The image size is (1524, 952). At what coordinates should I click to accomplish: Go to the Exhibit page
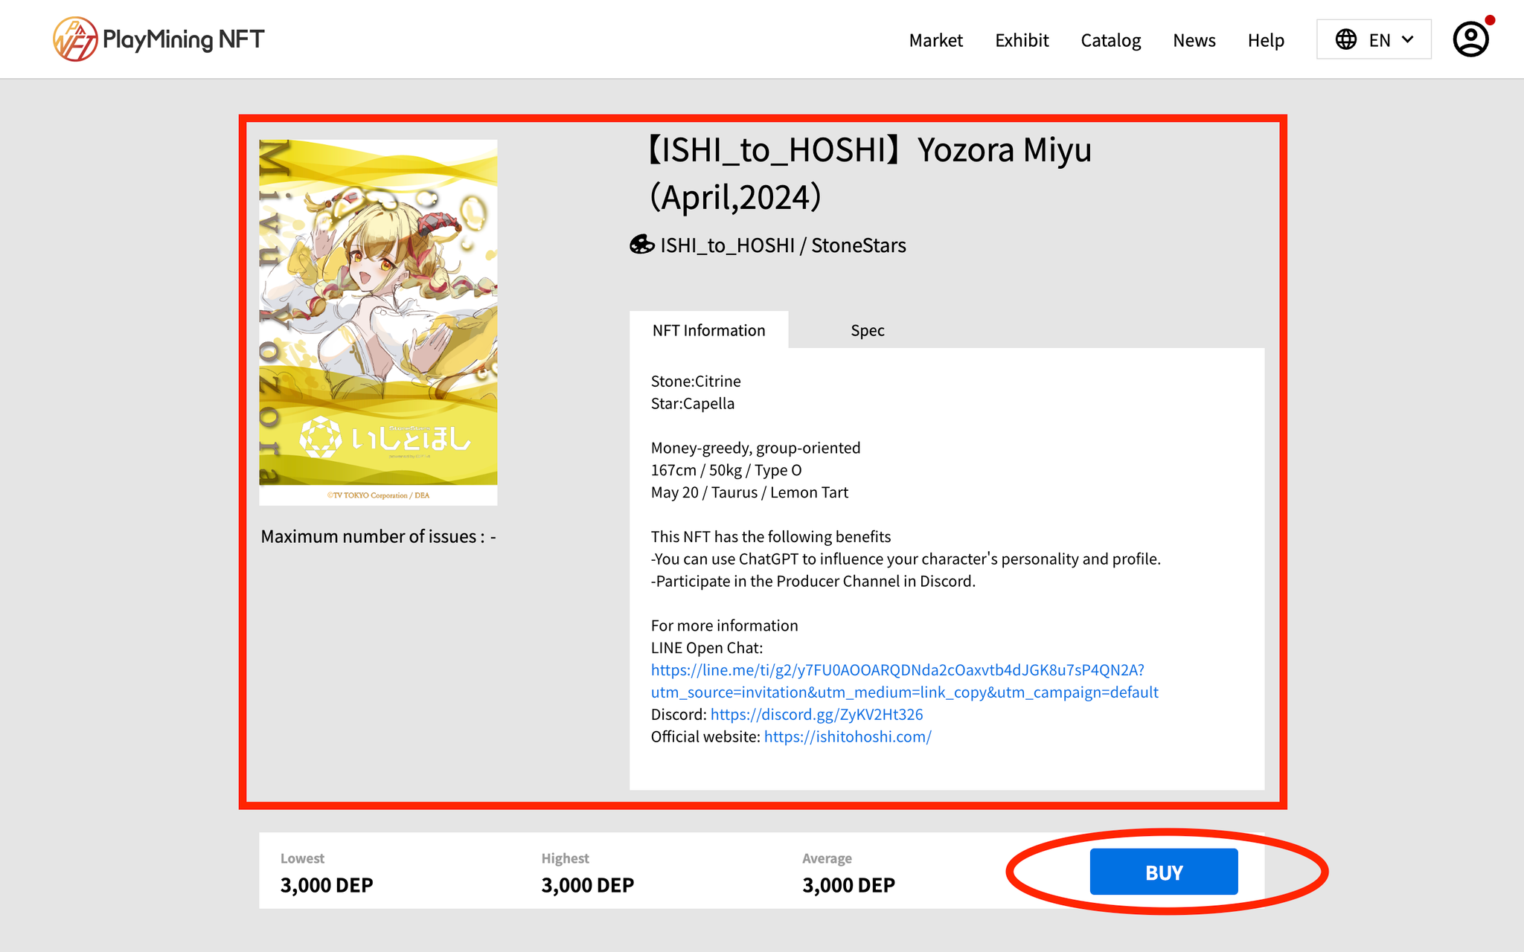pyautogui.click(x=1022, y=40)
